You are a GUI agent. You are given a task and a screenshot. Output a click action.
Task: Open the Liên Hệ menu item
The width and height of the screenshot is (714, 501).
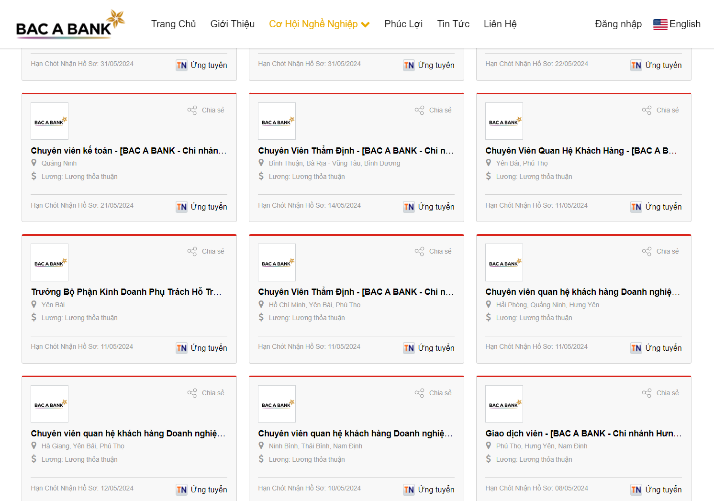(x=500, y=24)
